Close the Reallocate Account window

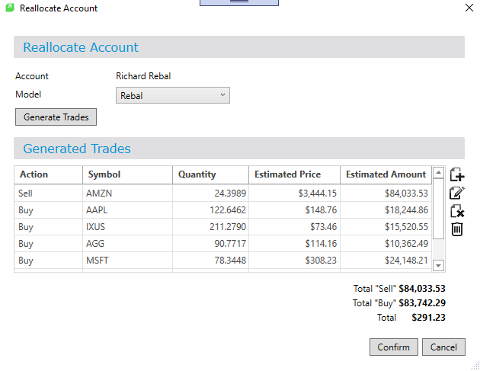[x=469, y=8]
